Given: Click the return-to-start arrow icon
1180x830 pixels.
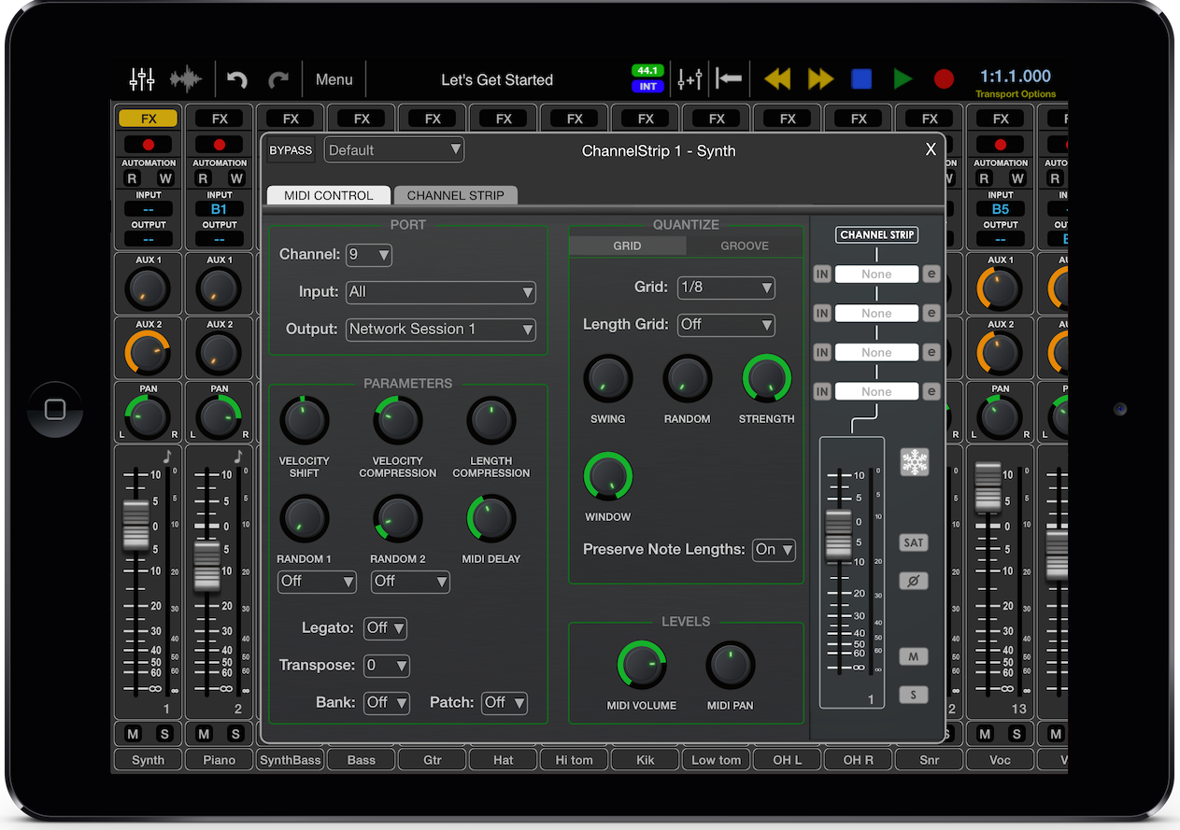Looking at the screenshot, I should 729,79.
